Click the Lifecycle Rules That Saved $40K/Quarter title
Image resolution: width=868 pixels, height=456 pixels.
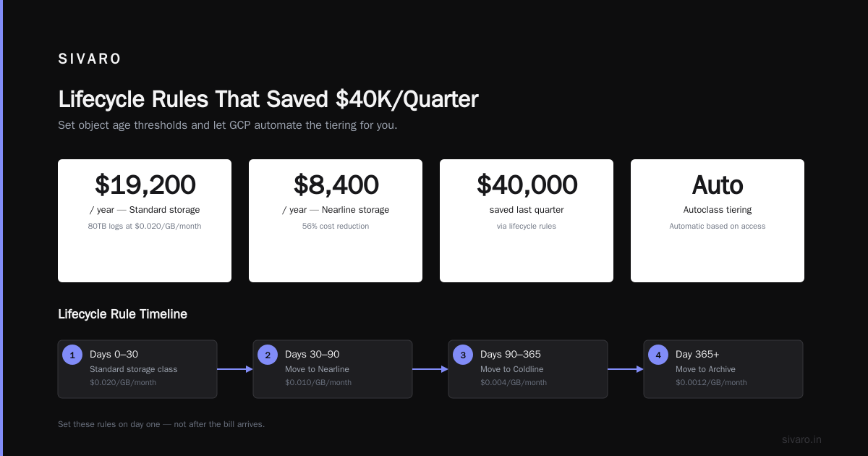coord(268,99)
